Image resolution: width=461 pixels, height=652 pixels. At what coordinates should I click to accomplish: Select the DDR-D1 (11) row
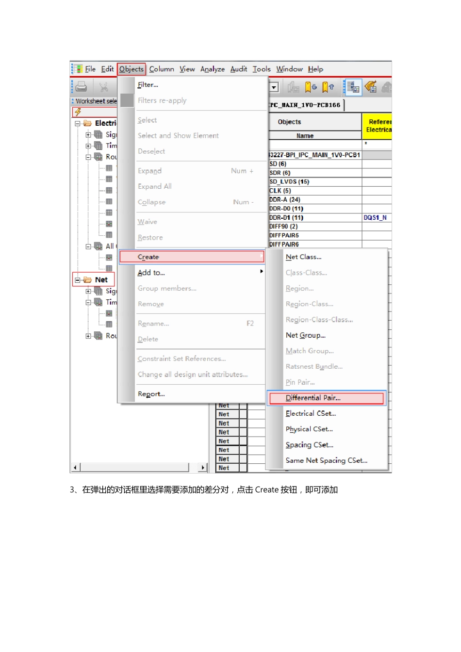tap(315, 217)
